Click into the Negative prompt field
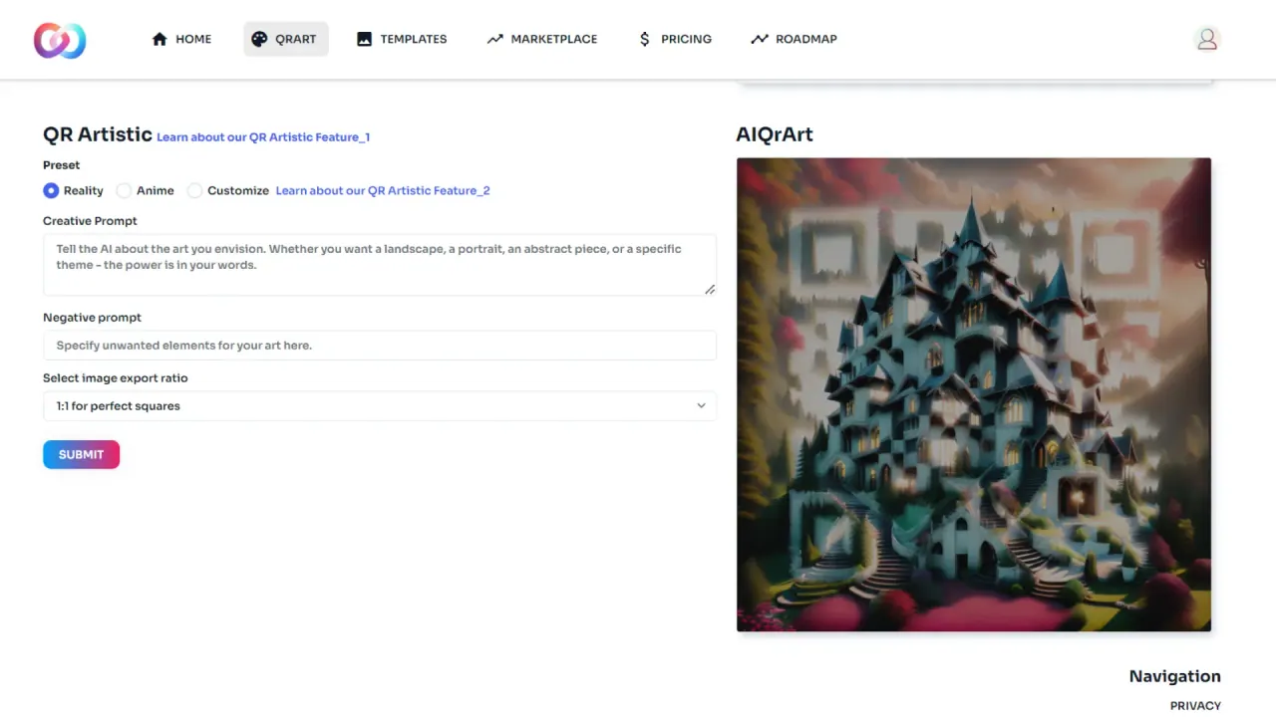 pyautogui.click(x=380, y=346)
